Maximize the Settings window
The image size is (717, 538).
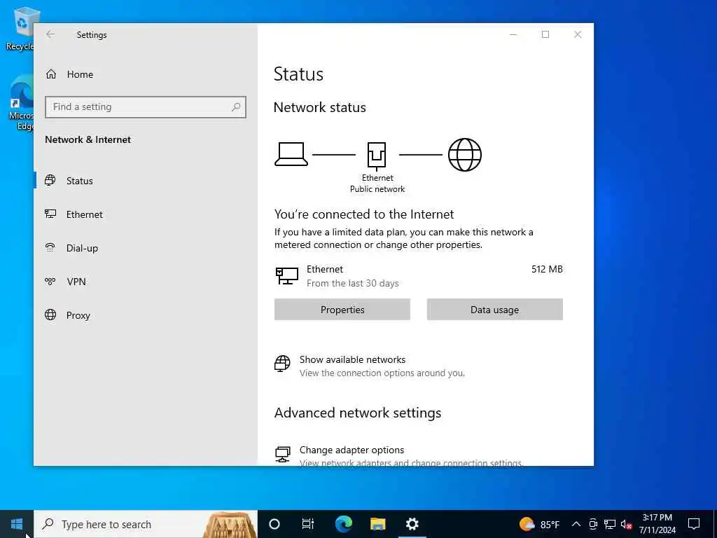(545, 34)
